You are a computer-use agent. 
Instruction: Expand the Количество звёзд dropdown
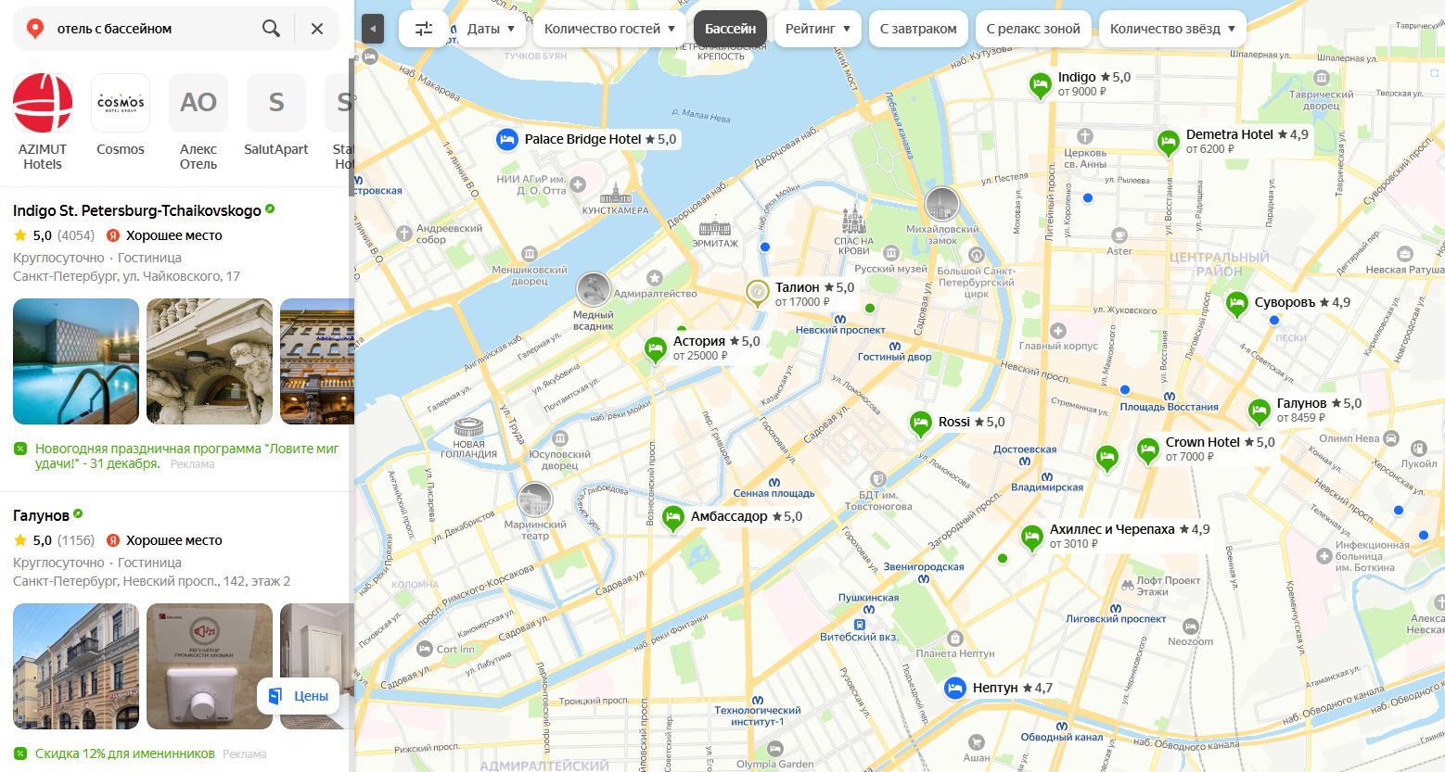click(x=1172, y=29)
